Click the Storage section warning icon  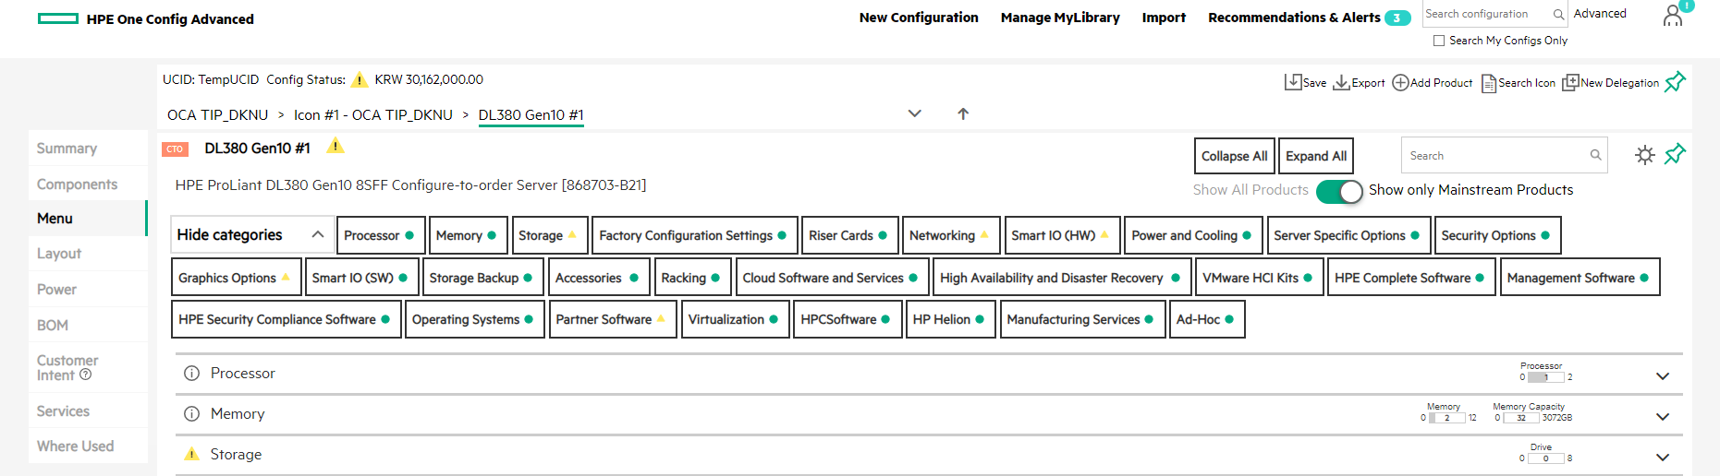[x=191, y=454]
